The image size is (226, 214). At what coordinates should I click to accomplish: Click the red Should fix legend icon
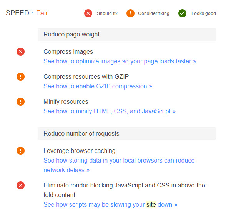point(88,13)
